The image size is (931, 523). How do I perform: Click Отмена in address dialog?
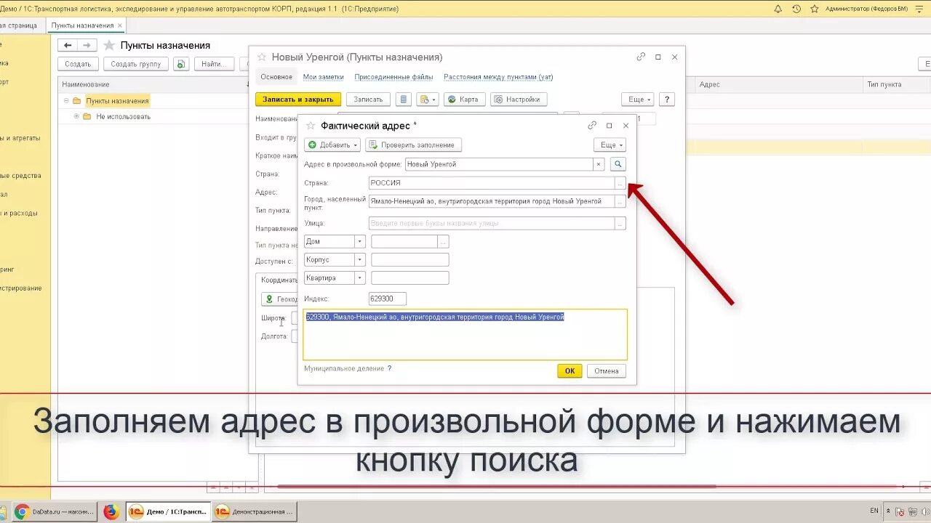click(606, 370)
